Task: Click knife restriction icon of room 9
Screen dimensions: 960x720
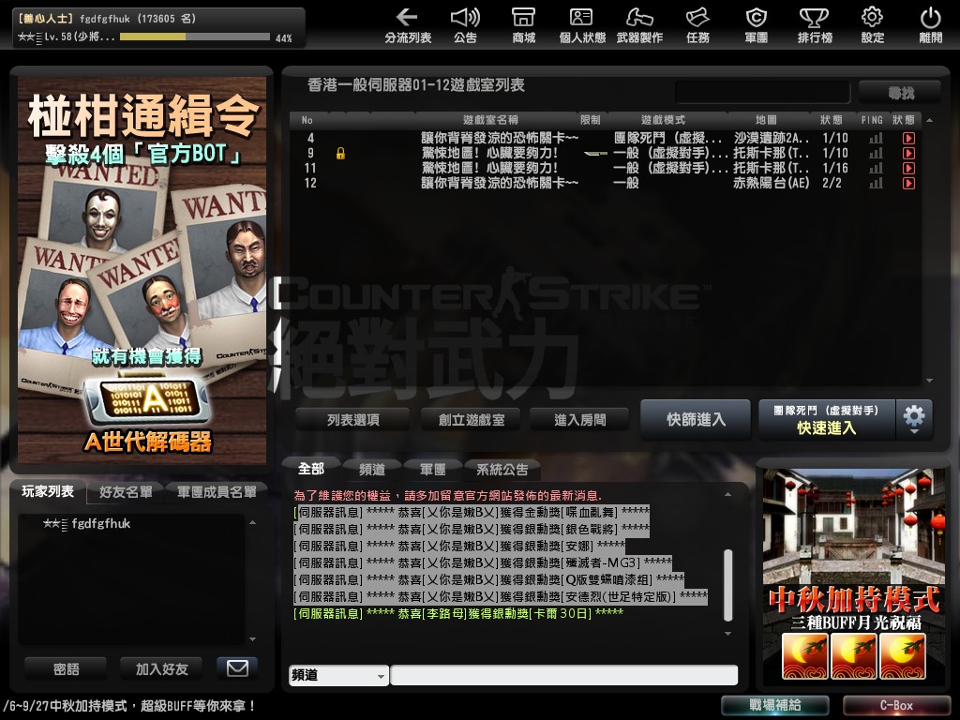Action: (595, 153)
